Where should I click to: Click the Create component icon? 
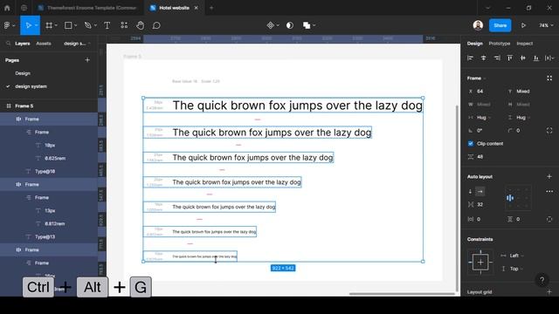click(x=271, y=25)
